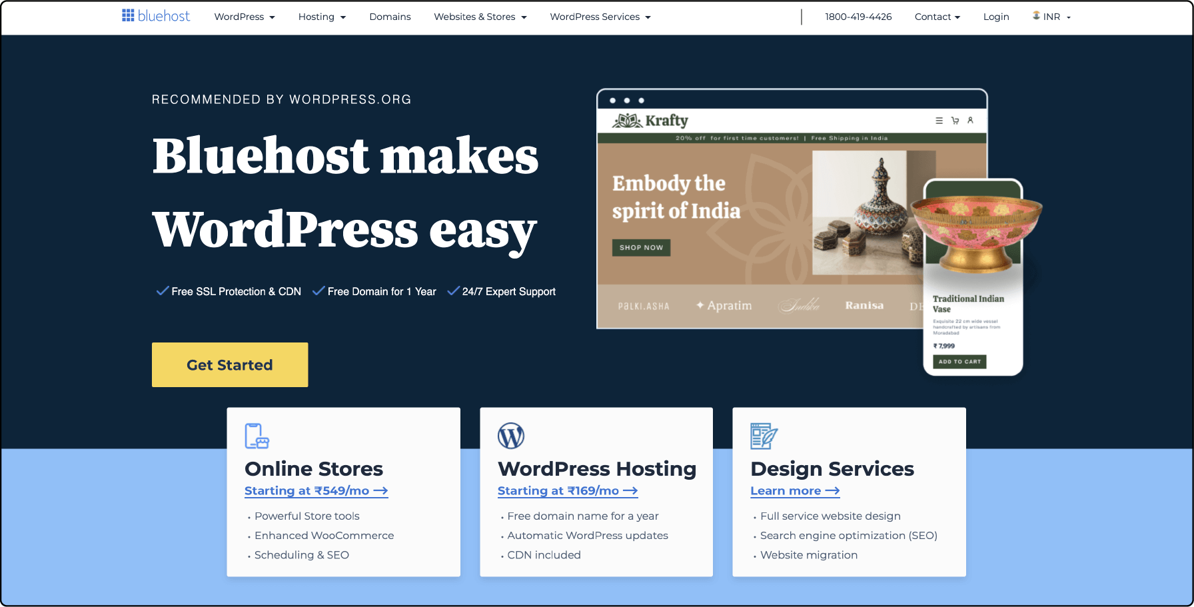Click the ₹7,999 price in phone mockup
Screen dimensions: 1194x607
pos(944,346)
